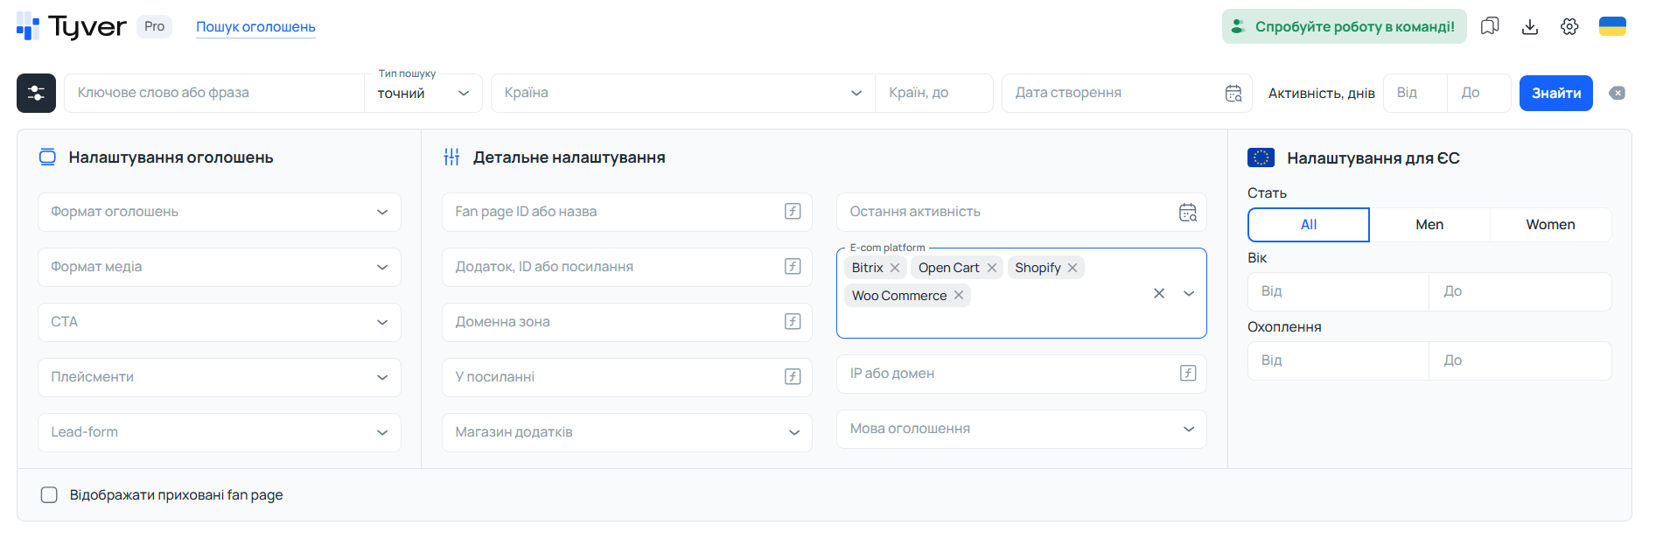Click function icon in Fan page ID field
The width and height of the screenshot is (1656, 546).
[793, 211]
